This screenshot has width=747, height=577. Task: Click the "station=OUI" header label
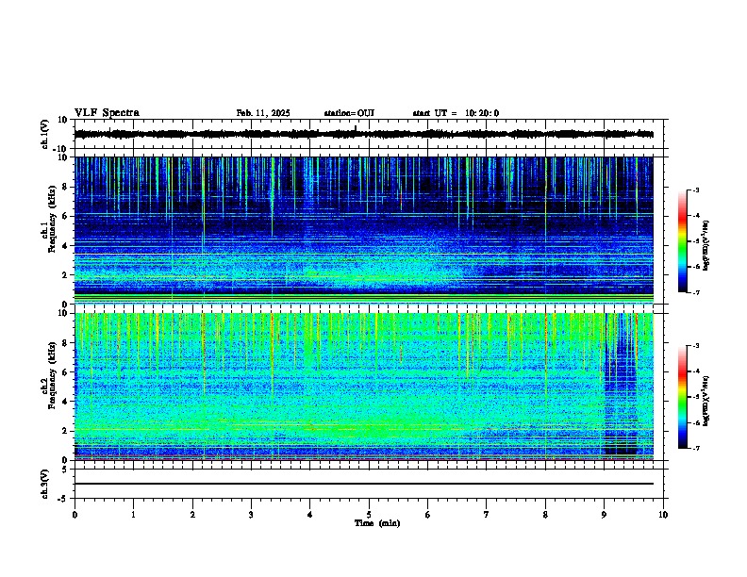[x=349, y=113]
